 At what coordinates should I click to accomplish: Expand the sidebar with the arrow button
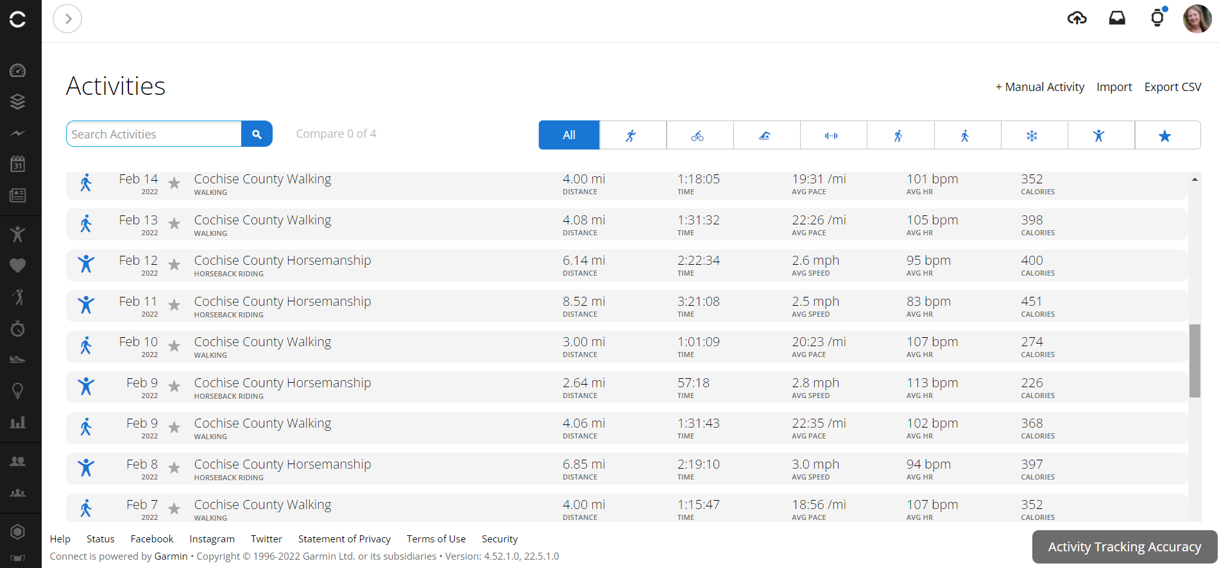67,19
